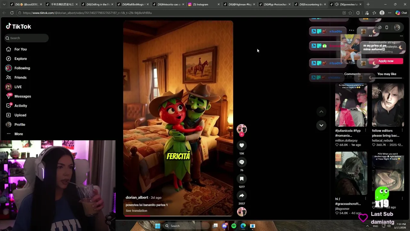The height and width of the screenshot is (231, 410).
Task: Open Microsoft Edge taskbar icon
Action: coord(243,226)
